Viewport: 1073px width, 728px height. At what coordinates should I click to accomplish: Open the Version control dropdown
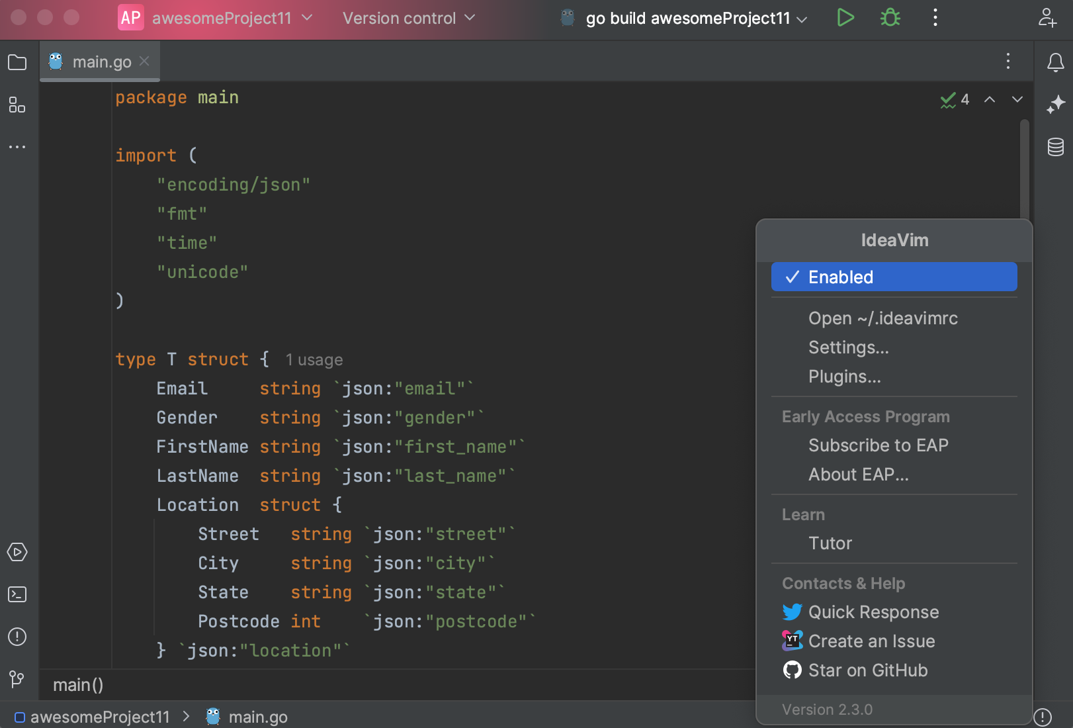pos(408,18)
